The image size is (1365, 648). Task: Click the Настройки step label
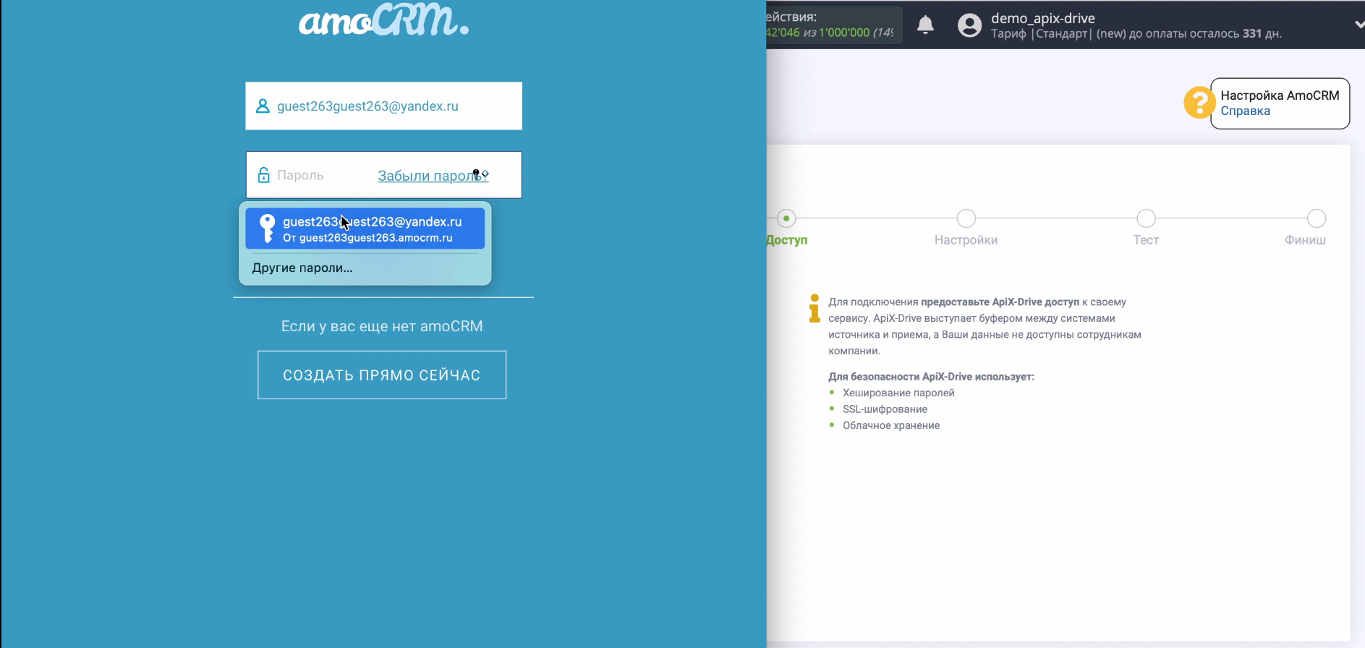[966, 240]
